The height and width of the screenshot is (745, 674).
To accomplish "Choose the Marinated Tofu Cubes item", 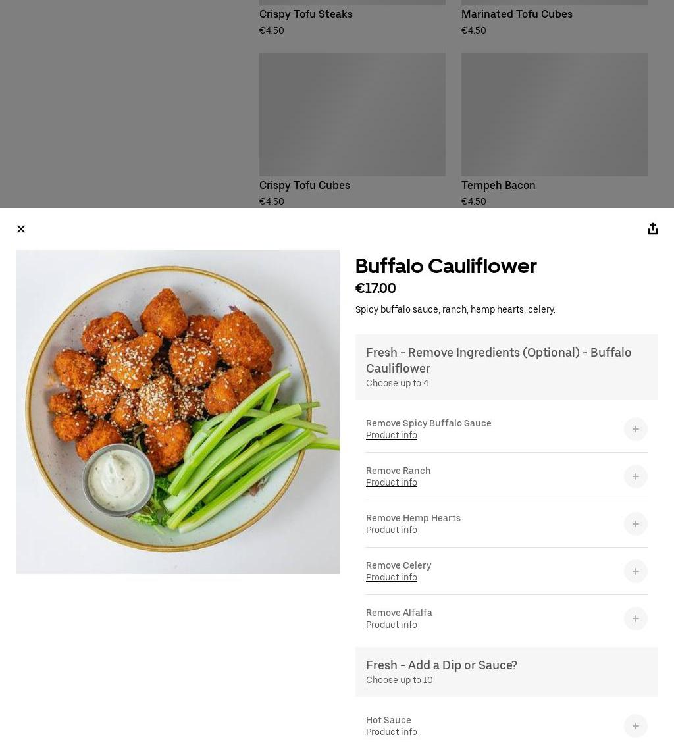I will click(554, 18).
